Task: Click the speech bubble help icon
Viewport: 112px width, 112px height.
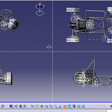Action: (3, 106)
